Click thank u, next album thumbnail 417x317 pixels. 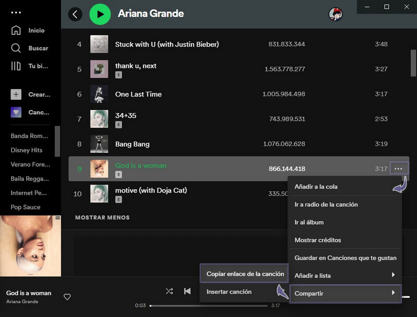(99, 69)
